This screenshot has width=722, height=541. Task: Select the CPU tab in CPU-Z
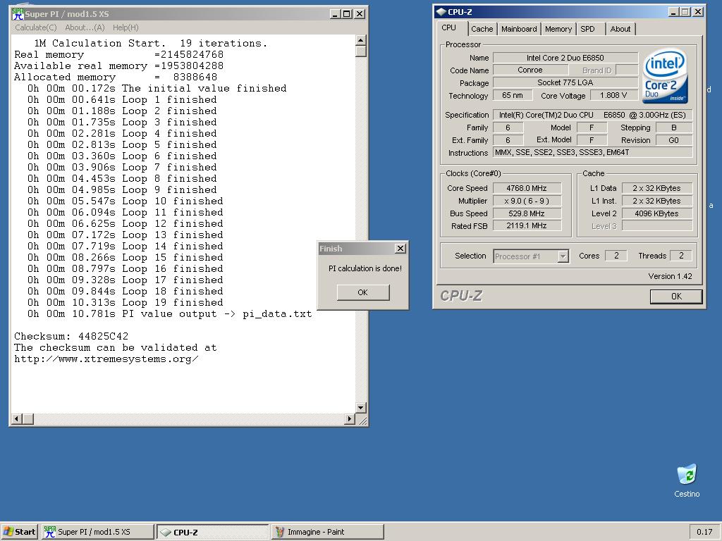452,27
